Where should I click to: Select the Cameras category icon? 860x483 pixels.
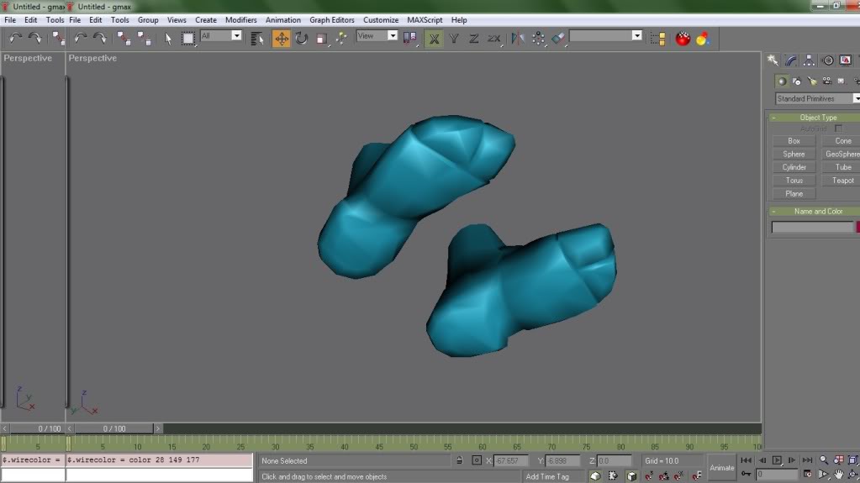[826, 81]
